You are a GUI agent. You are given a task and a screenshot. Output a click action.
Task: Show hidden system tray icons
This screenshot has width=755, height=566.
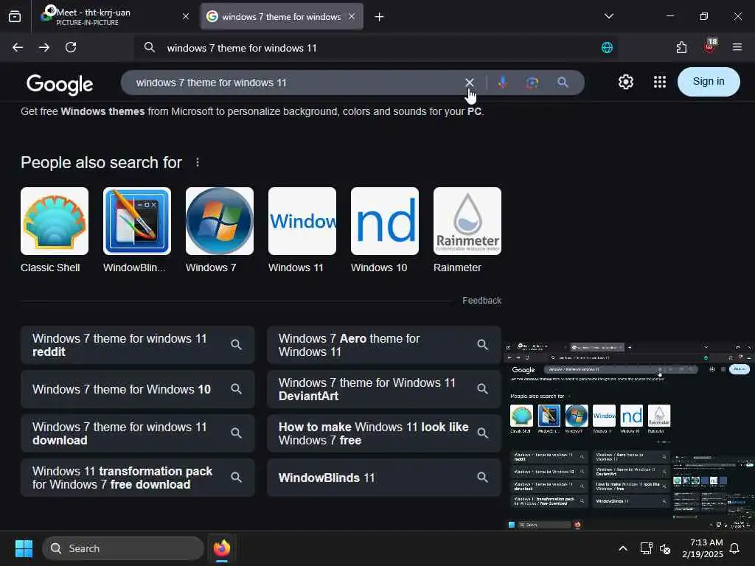(622, 548)
